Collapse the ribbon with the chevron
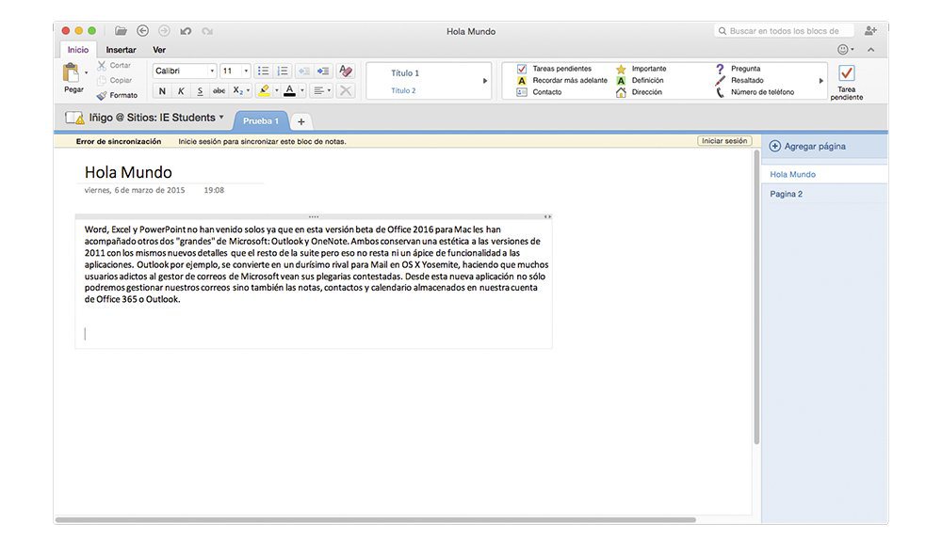This screenshot has height=554, width=942. [x=870, y=50]
